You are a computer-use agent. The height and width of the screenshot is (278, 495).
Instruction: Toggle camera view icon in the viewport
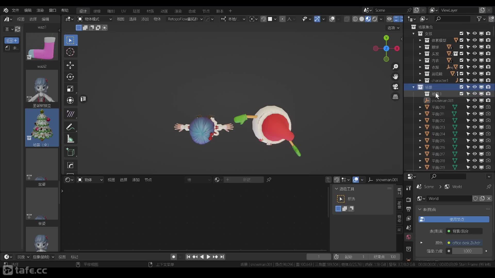pyautogui.click(x=395, y=87)
